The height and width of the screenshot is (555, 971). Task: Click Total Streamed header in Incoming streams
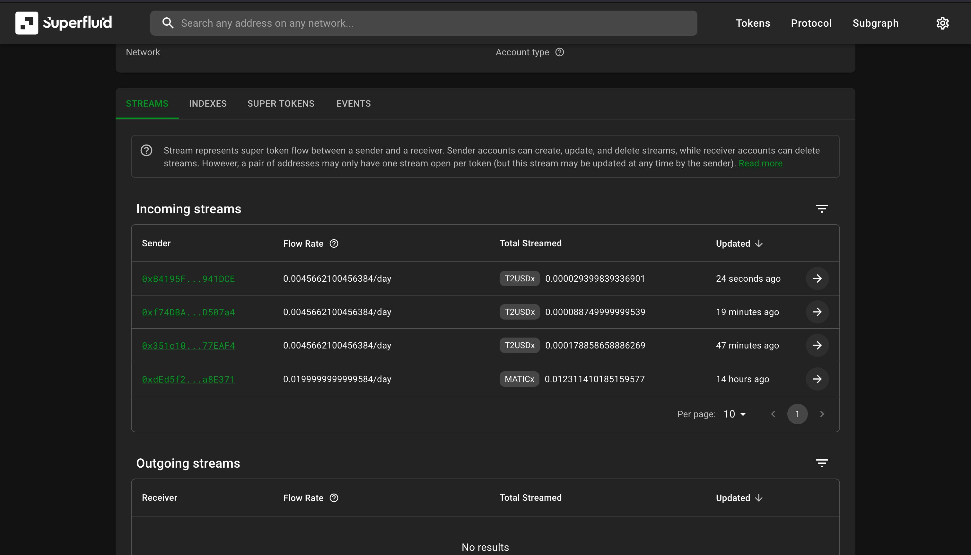coord(530,243)
